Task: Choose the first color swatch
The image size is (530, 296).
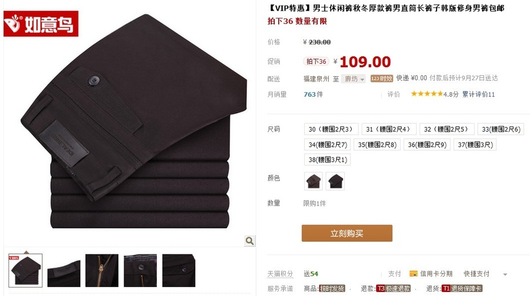Action: click(313, 181)
